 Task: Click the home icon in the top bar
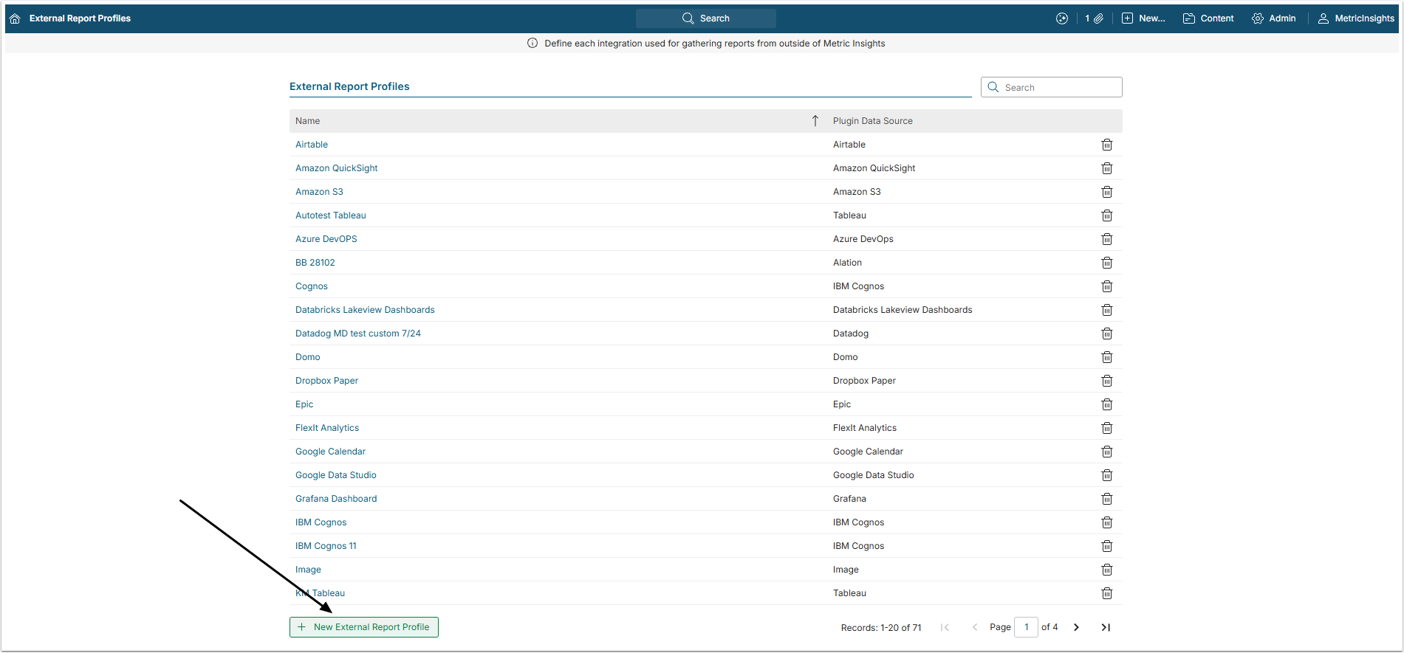[x=15, y=18]
